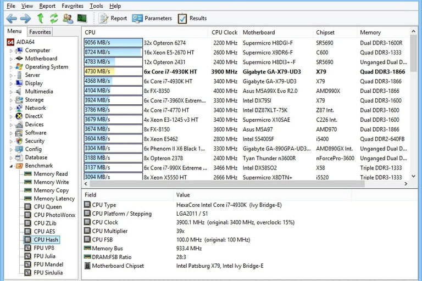Viewport: 422px width, 281px height.
Task: Expand the Multimedia tree node
Action: (11, 92)
